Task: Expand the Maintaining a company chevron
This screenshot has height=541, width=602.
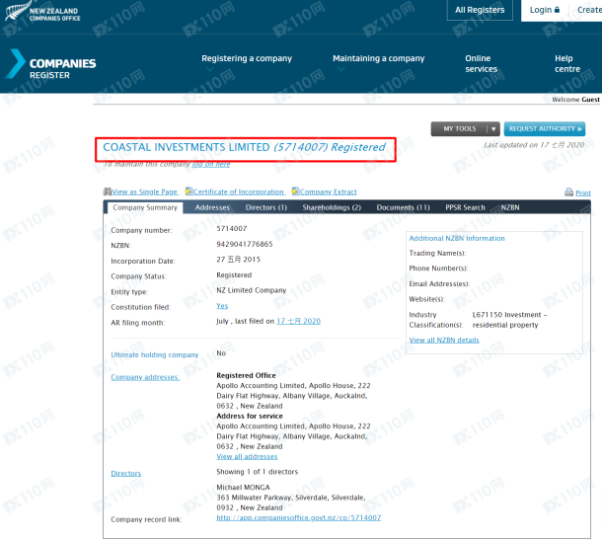Action: [340, 69]
